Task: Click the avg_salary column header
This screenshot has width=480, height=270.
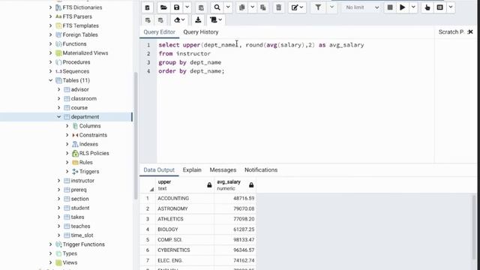Action: point(235,185)
